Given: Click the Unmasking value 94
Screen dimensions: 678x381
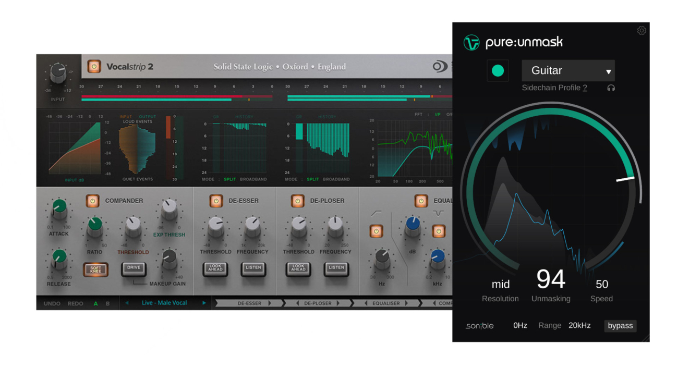Looking at the screenshot, I should point(551,279).
